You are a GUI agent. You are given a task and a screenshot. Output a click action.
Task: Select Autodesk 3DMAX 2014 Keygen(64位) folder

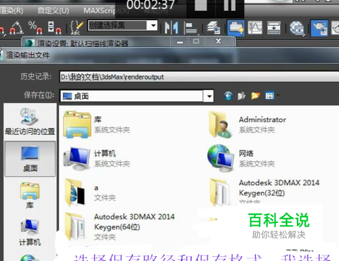click(x=119, y=226)
